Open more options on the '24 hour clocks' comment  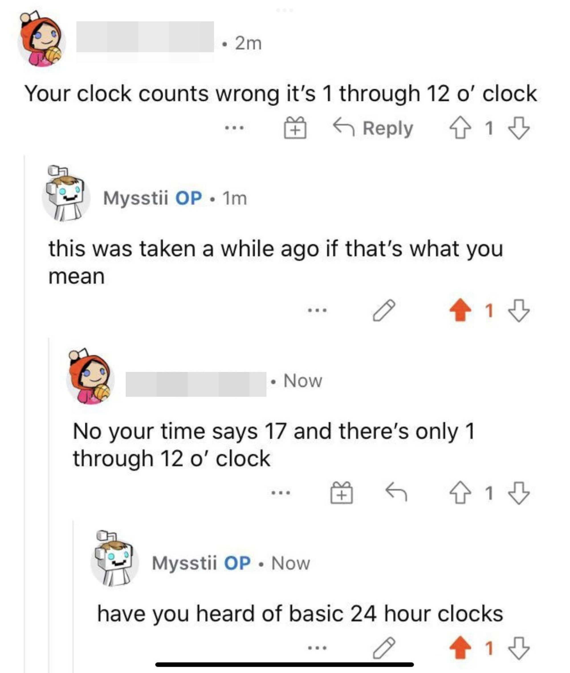pos(317,648)
